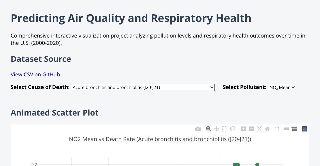
Task: Enable compare data on hover
Action: click(x=294, y=129)
